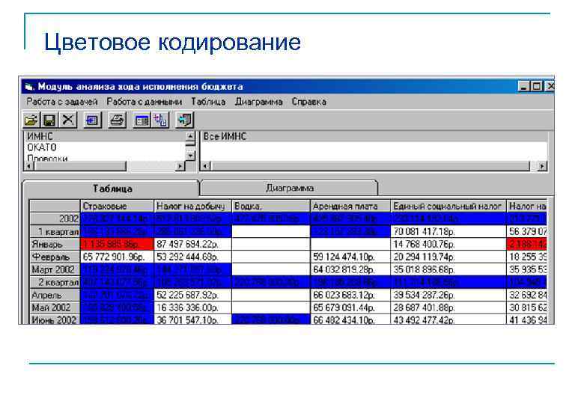Image resolution: width=584 pixels, height=404 pixels.
Task: Select the 1 квартал row header
Action: [55, 231]
